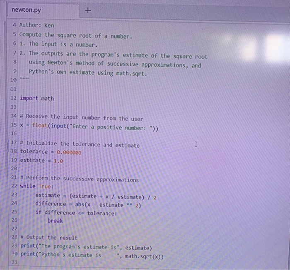Click the value 0.000001 in tolerance line

69,153
